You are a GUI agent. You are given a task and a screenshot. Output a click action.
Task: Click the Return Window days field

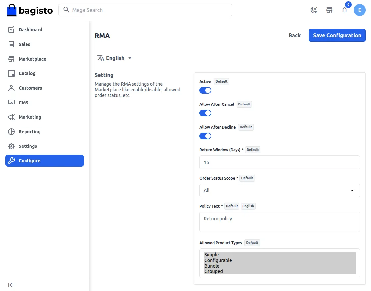click(279, 162)
